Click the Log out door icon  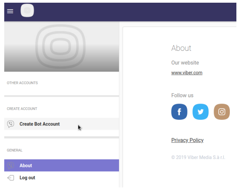point(11,178)
